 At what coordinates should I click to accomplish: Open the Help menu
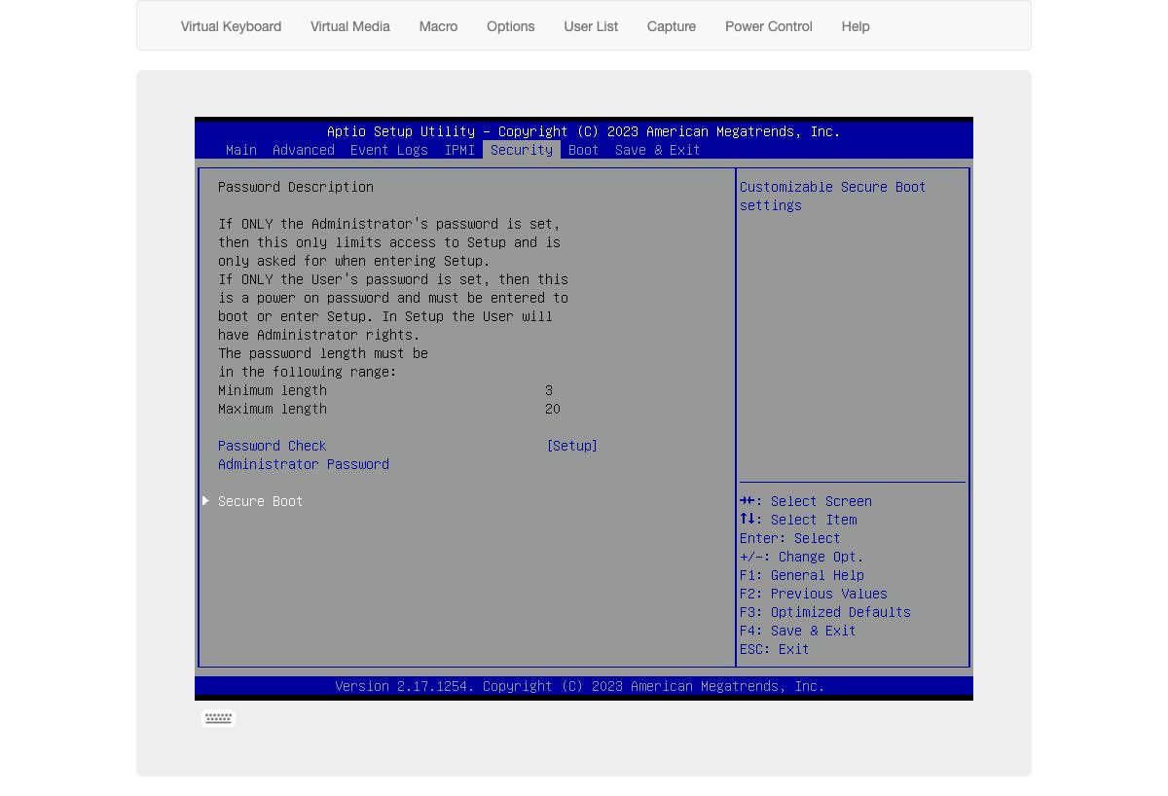coord(855,26)
